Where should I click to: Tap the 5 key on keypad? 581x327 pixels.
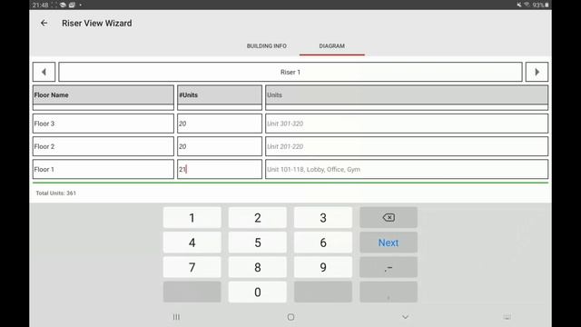coord(258,243)
